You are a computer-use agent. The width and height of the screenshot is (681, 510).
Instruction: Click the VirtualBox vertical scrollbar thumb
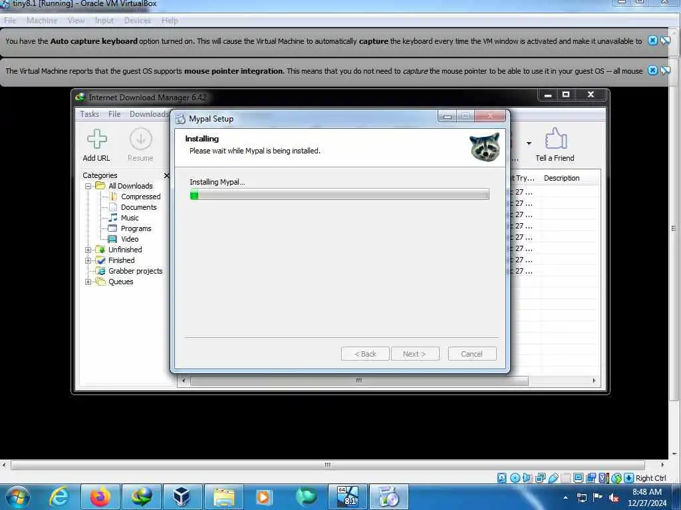click(x=674, y=228)
